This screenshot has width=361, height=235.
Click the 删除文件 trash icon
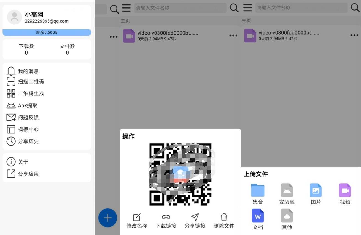click(224, 217)
